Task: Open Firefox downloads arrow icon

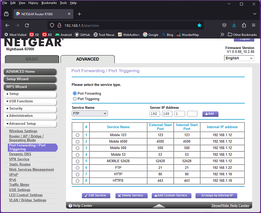Action: tap(234, 25)
